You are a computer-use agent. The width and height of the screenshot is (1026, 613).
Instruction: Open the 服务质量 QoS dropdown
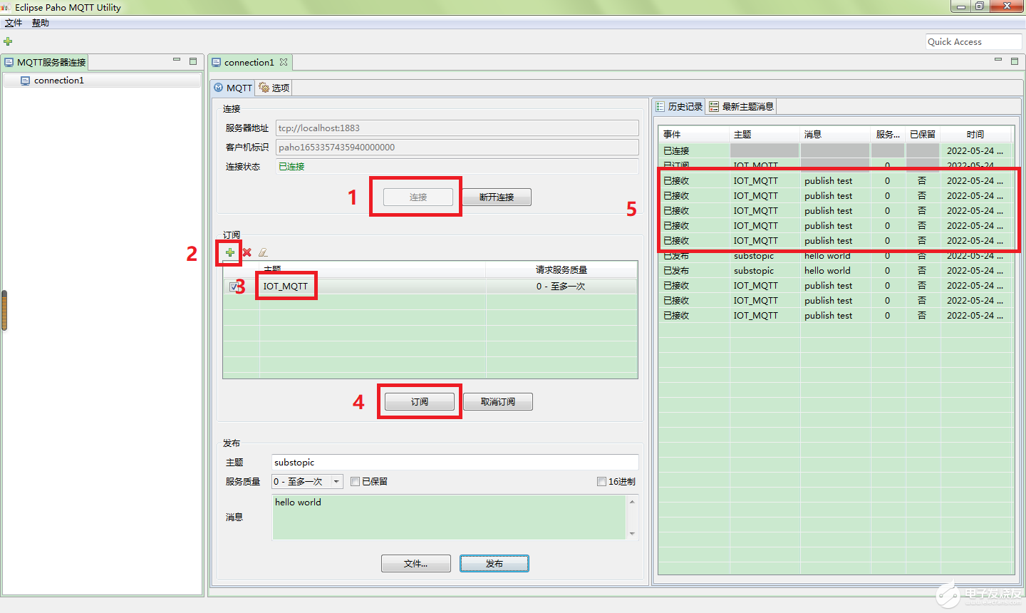tap(336, 482)
